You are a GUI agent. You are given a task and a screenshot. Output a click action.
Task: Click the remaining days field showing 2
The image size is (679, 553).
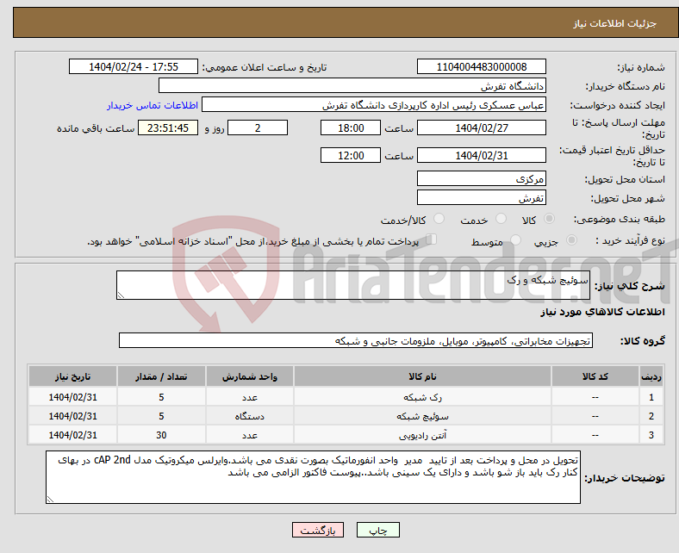pos(258,127)
